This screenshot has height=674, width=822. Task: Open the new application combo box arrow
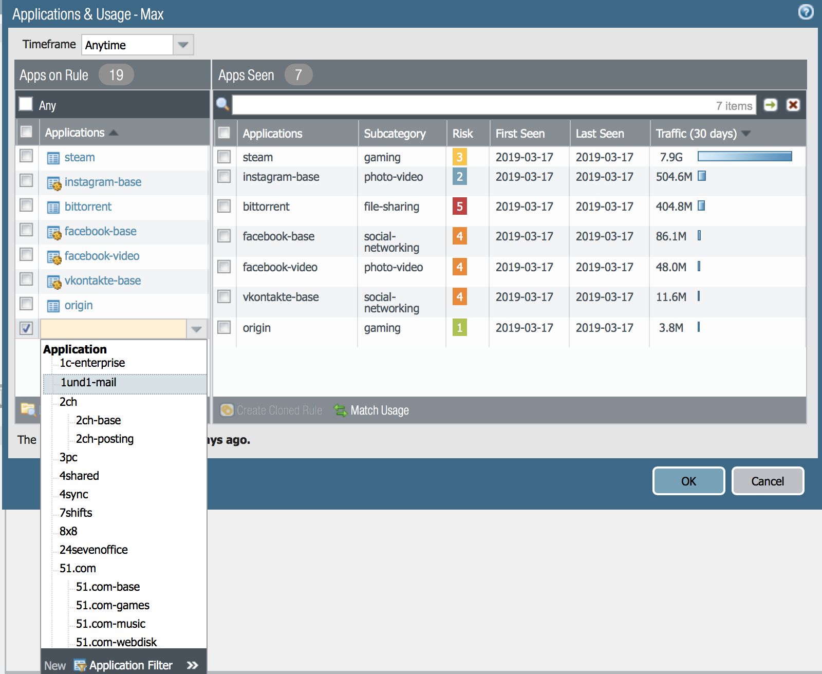click(196, 329)
